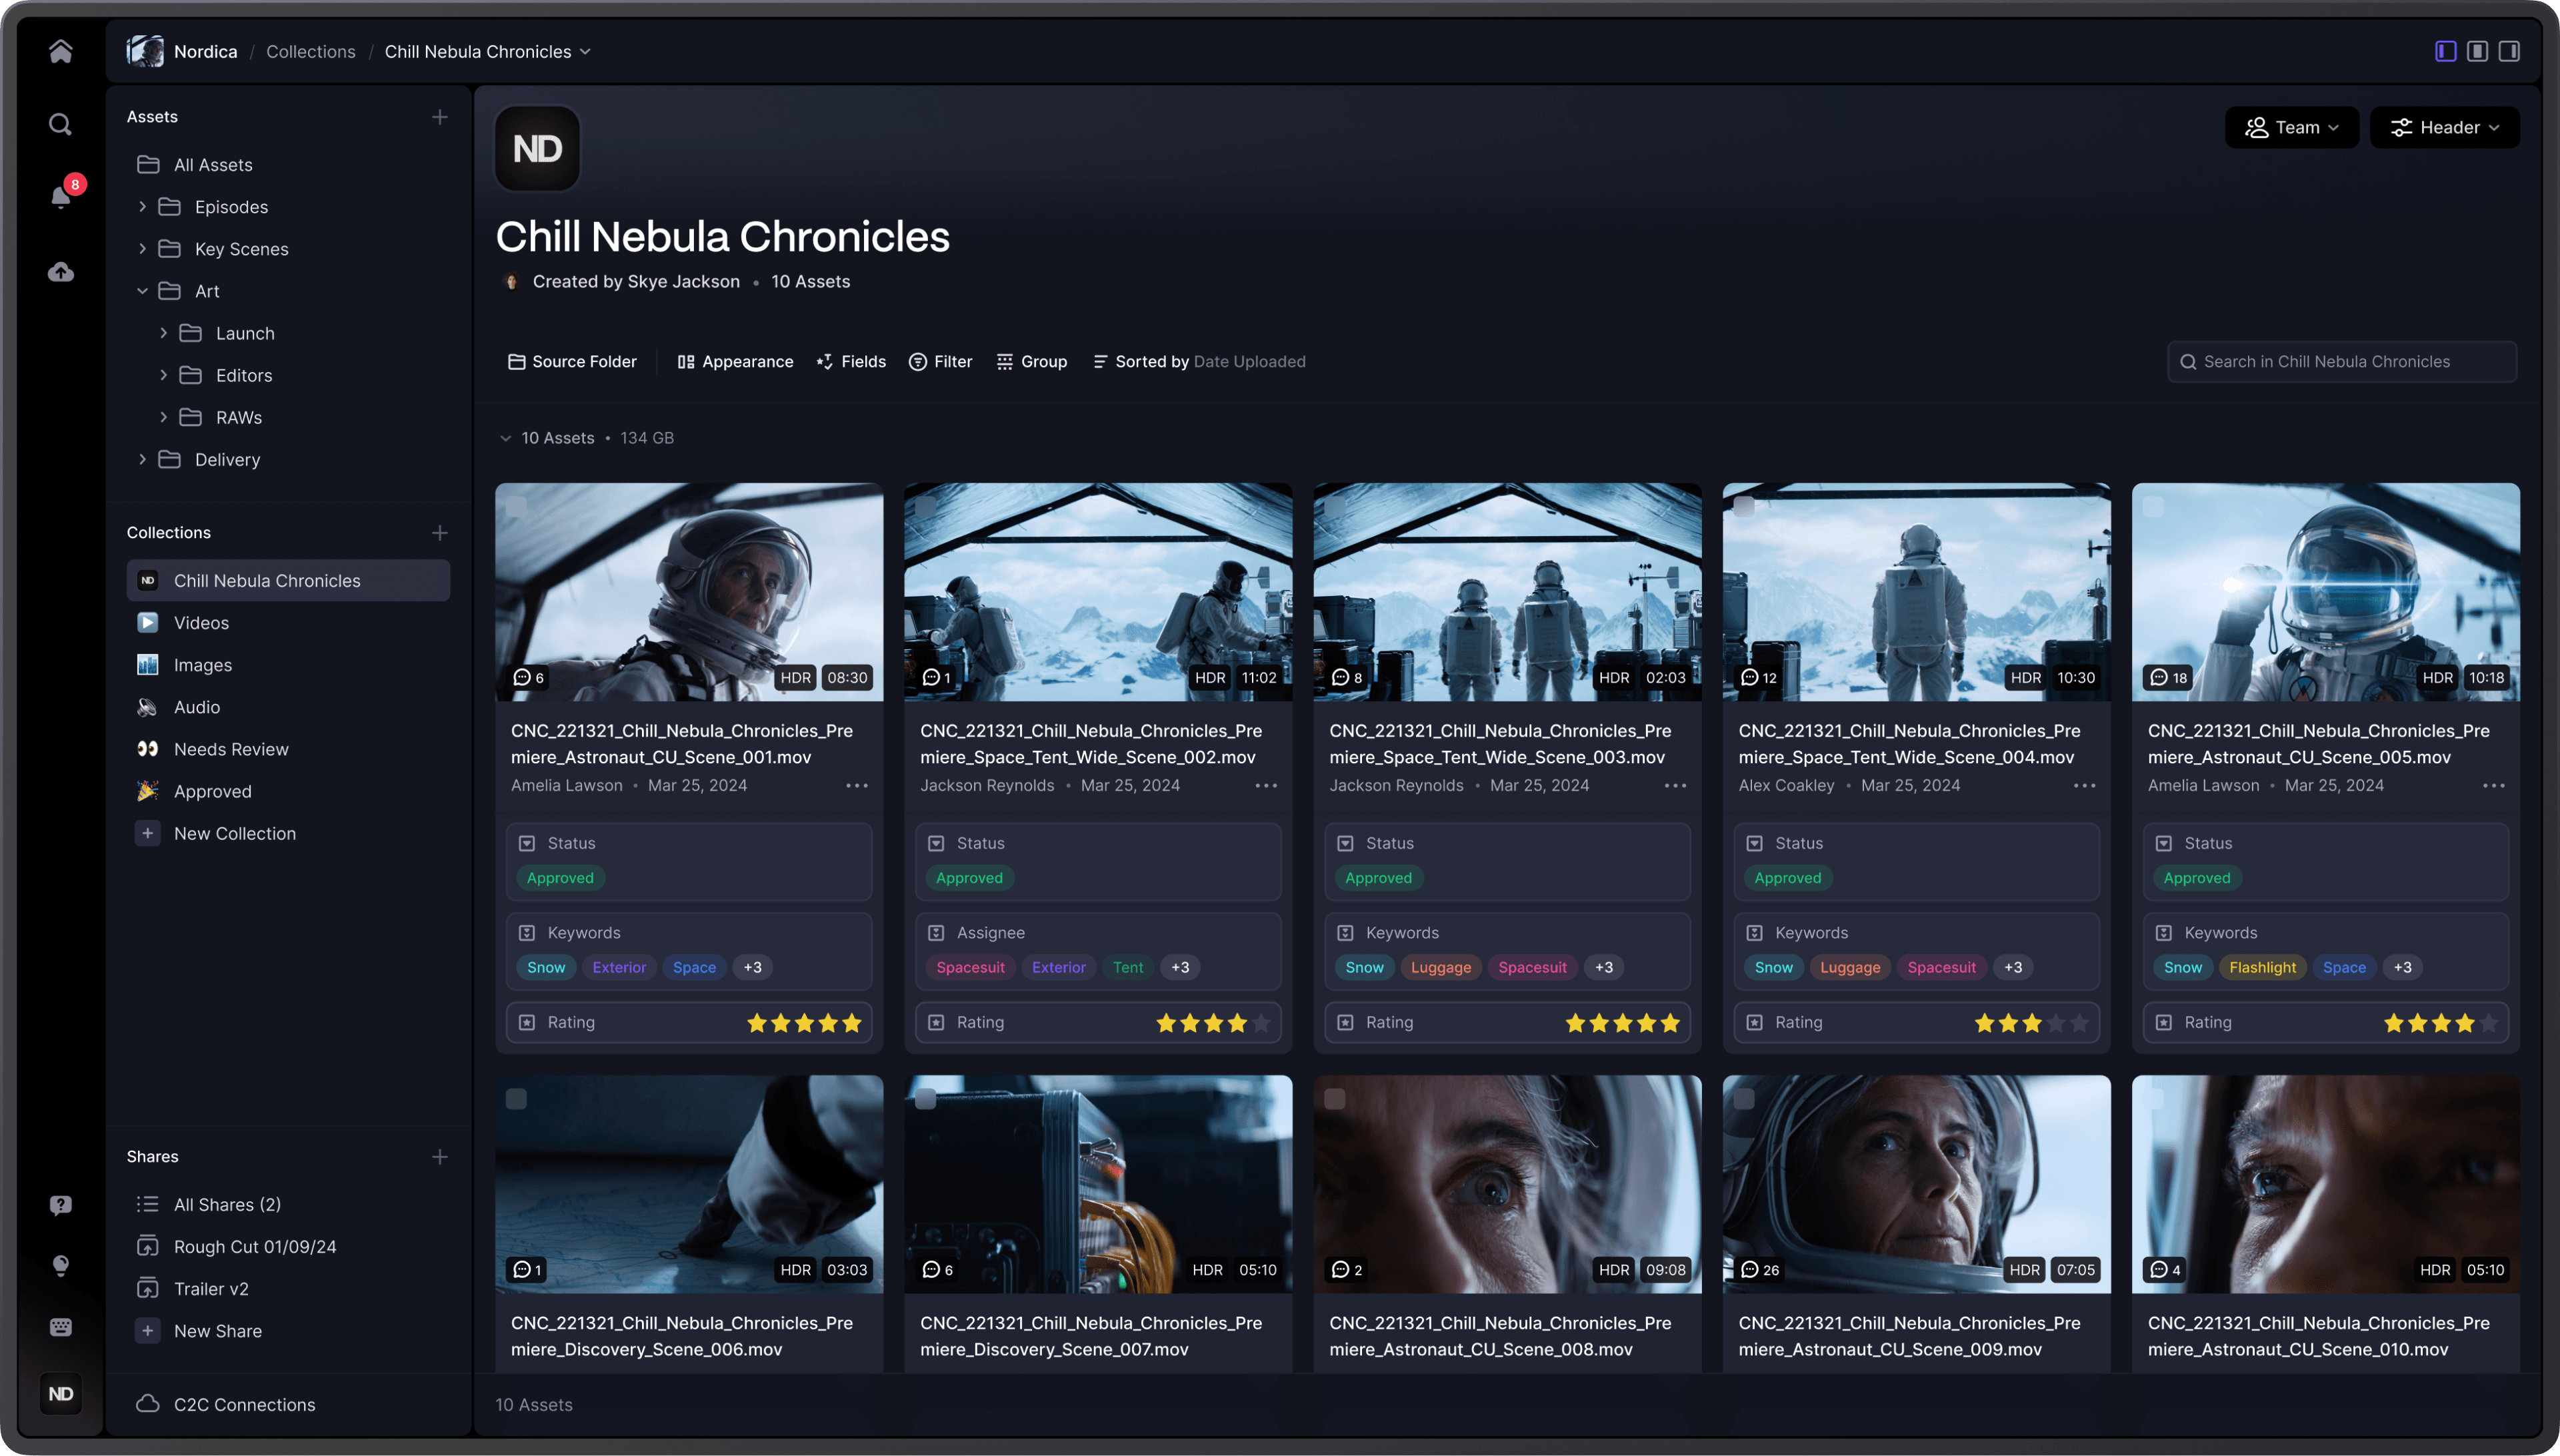Click the Search in Chill Nebula Chronicles field
Image resolution: width=2560 pixels, height=1456 pixels.
[x=2341, y=361]
